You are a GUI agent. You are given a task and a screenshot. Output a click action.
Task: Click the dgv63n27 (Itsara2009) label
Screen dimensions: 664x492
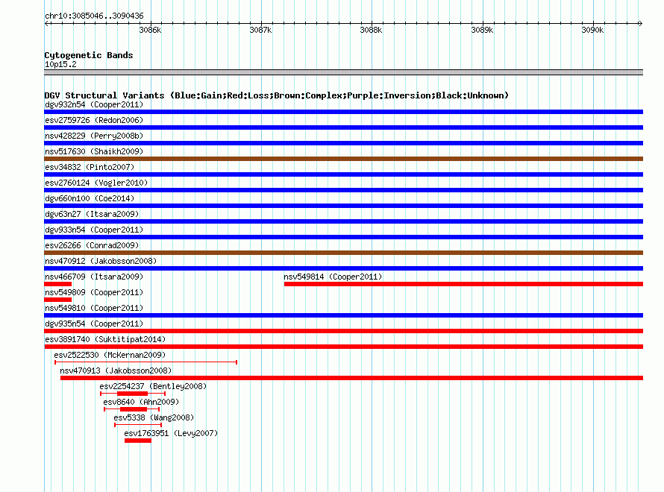pos(92,214)
